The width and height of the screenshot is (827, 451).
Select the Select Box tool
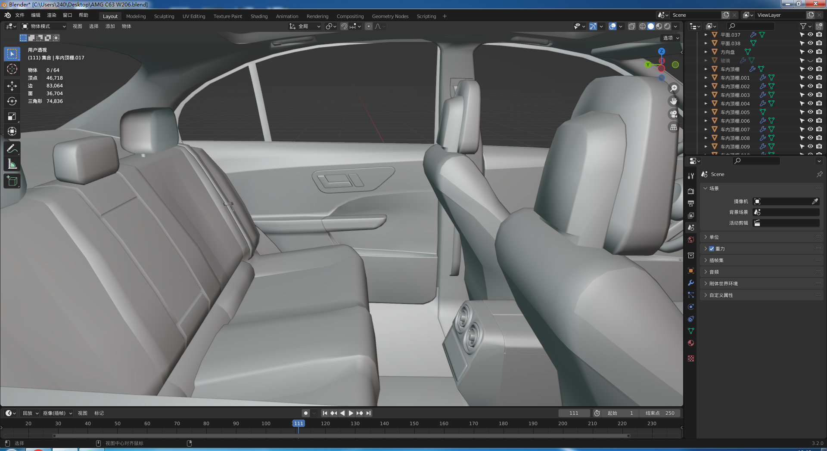12,54
